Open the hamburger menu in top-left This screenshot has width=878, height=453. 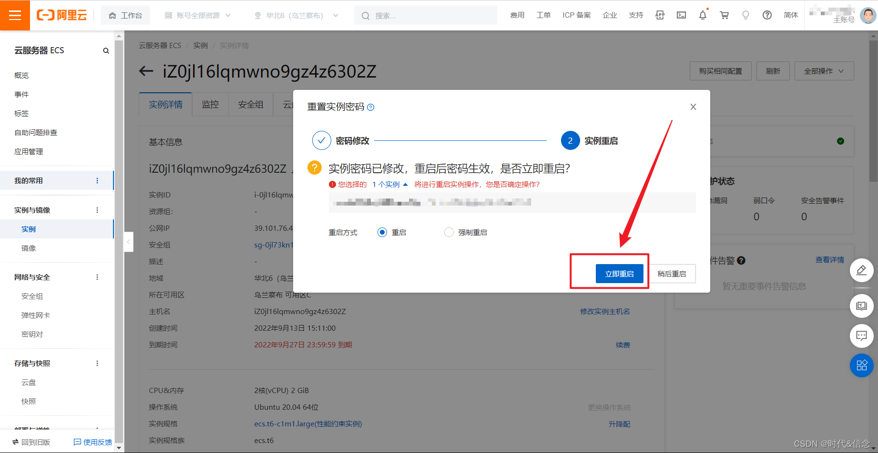15,15
